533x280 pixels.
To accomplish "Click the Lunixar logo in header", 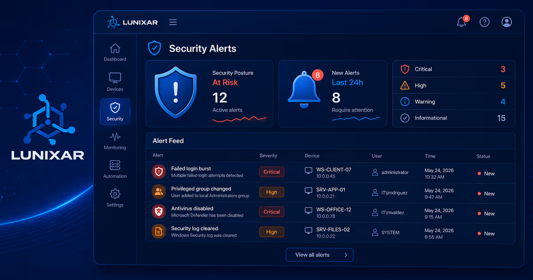I will [x=132, y=22].
